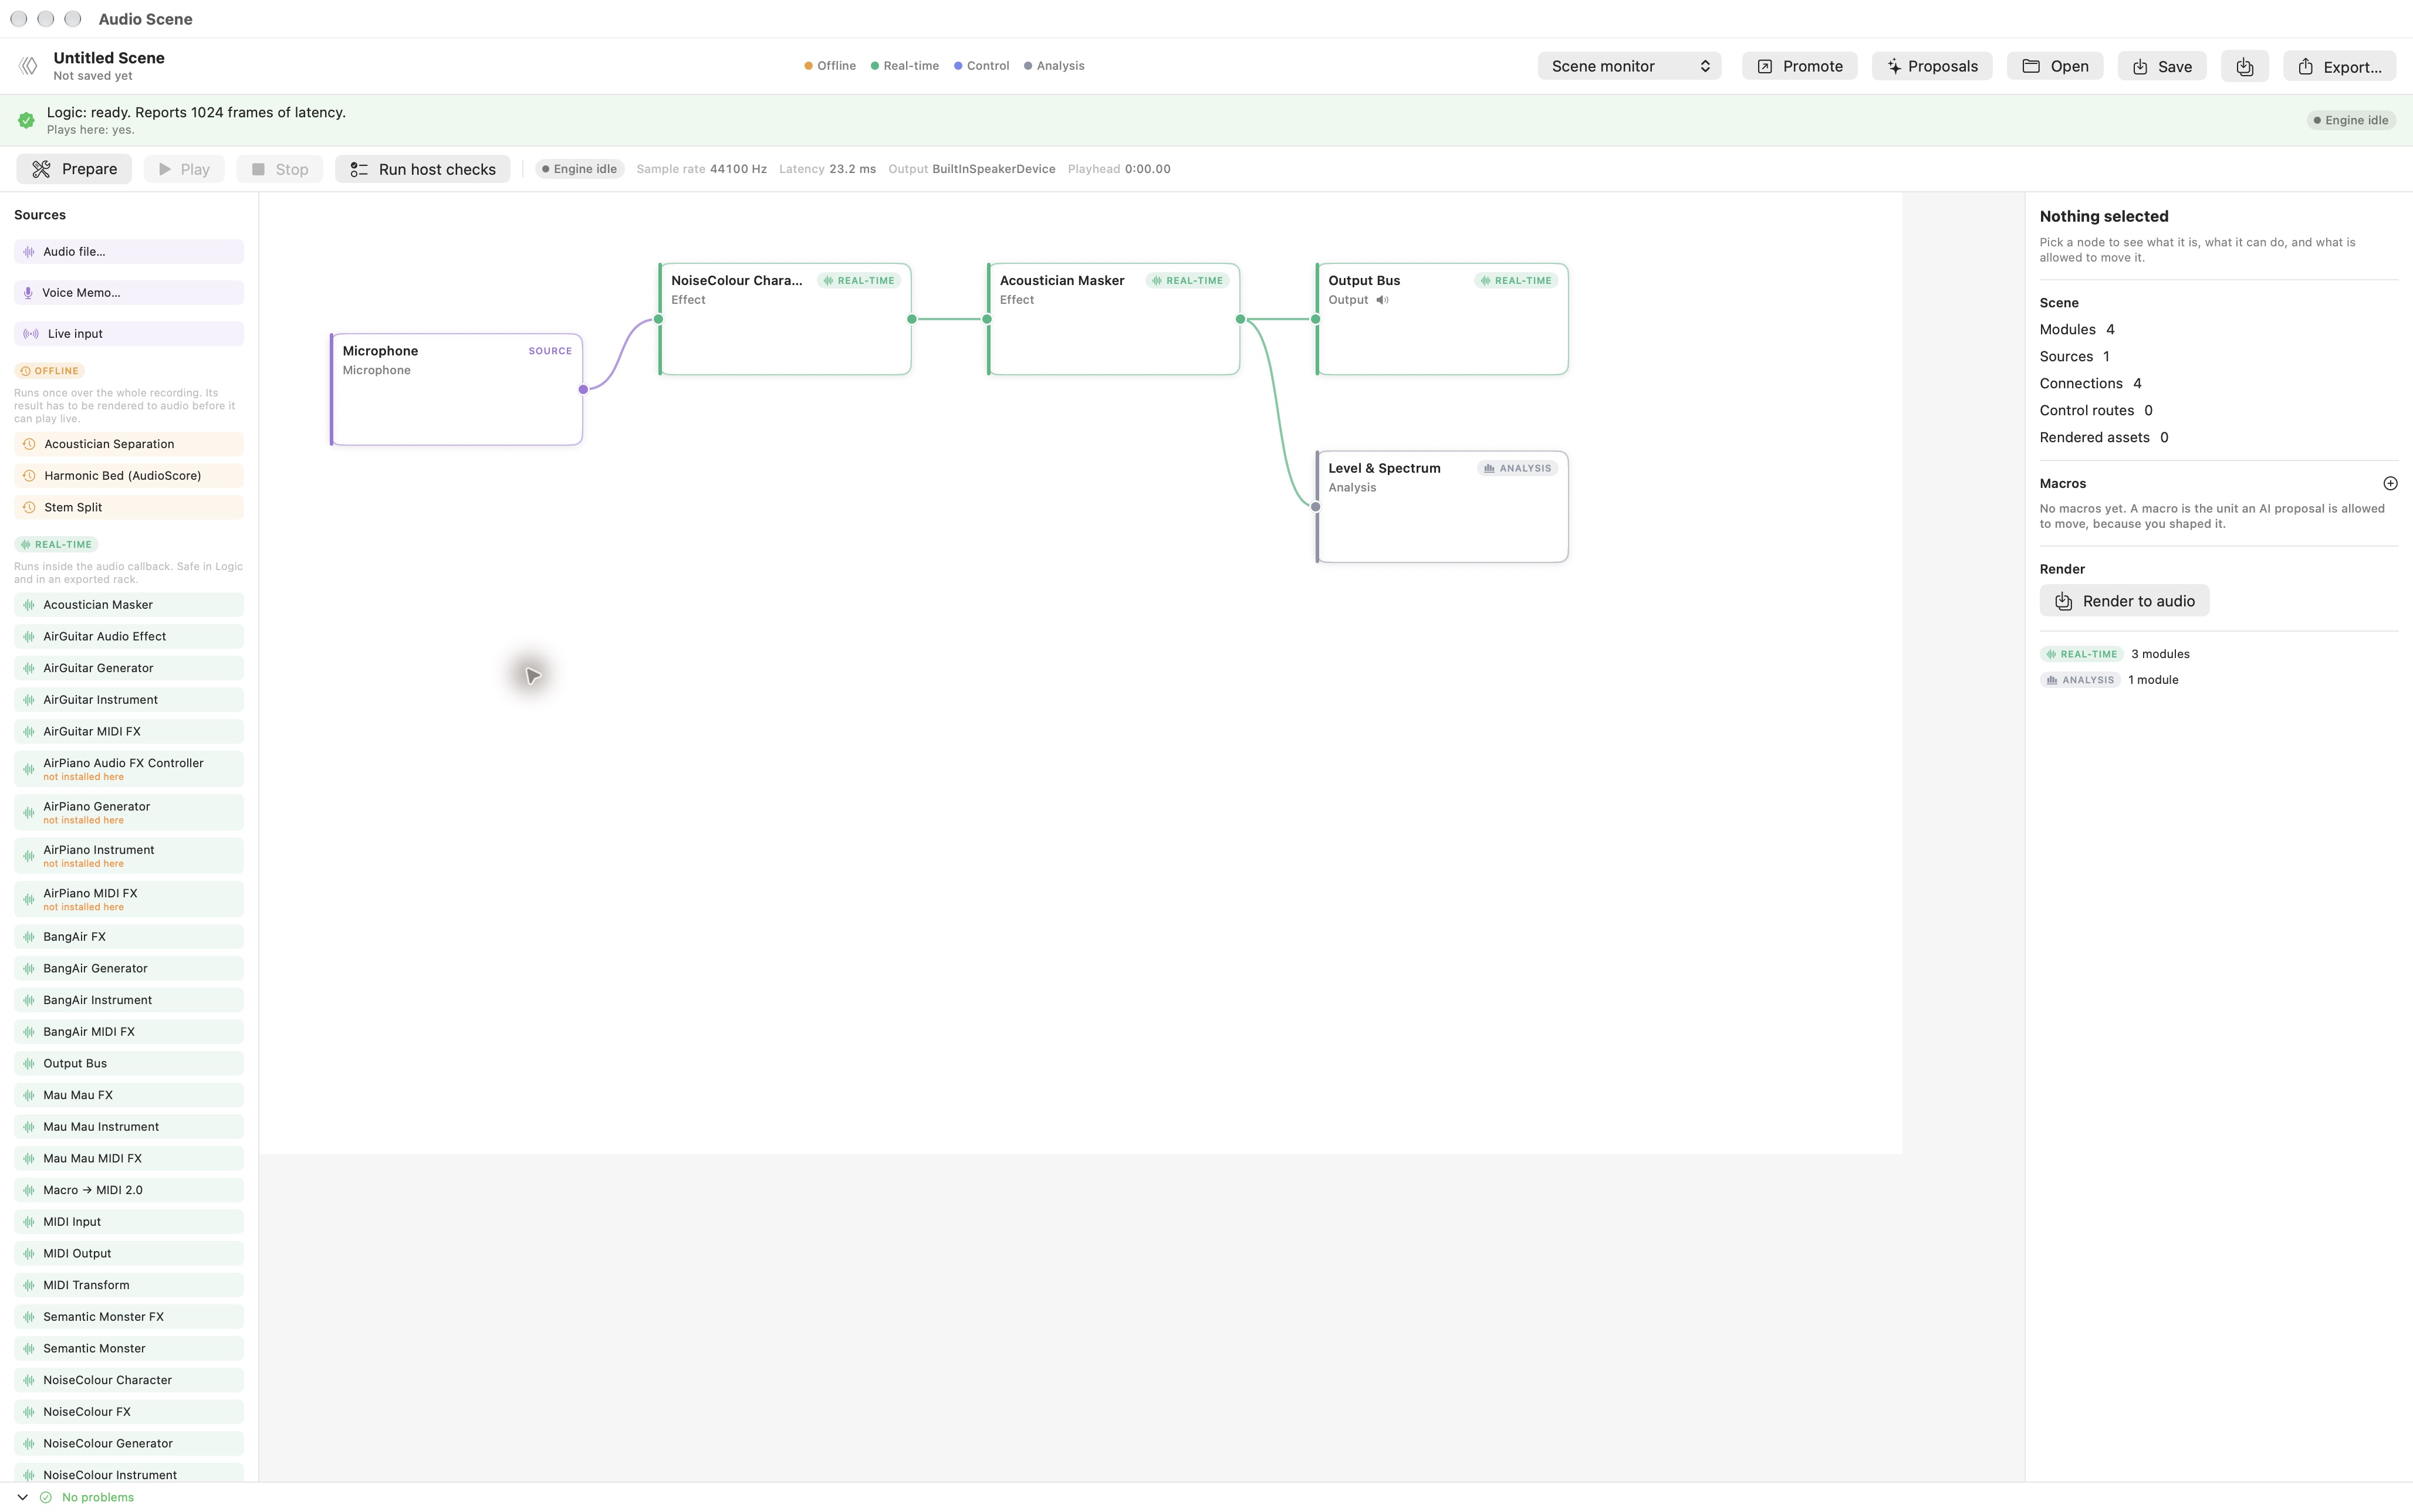This screenshot has height=1512, width=2413.
Task: Click the Open button
Action: (2055, 66)
